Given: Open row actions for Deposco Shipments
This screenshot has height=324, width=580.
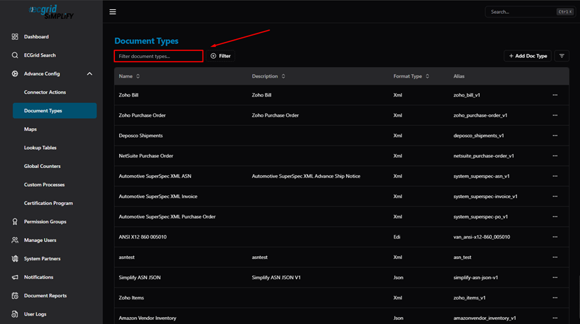Looking at the screenshot, I should click(x=555, y=136).
